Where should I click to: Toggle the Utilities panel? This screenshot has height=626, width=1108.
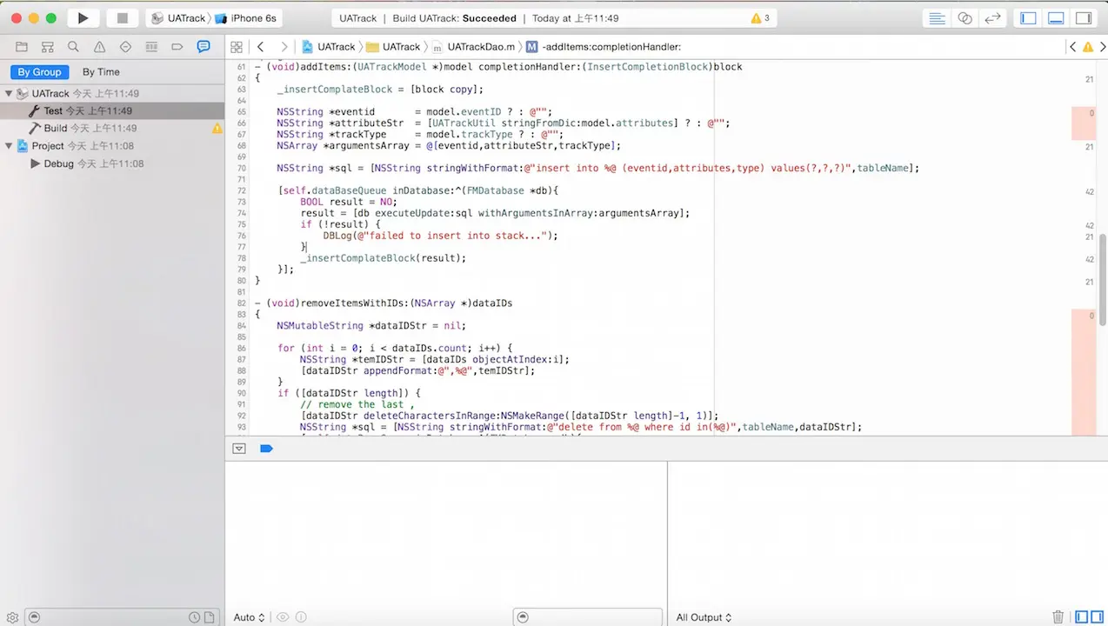point(1084,18)
